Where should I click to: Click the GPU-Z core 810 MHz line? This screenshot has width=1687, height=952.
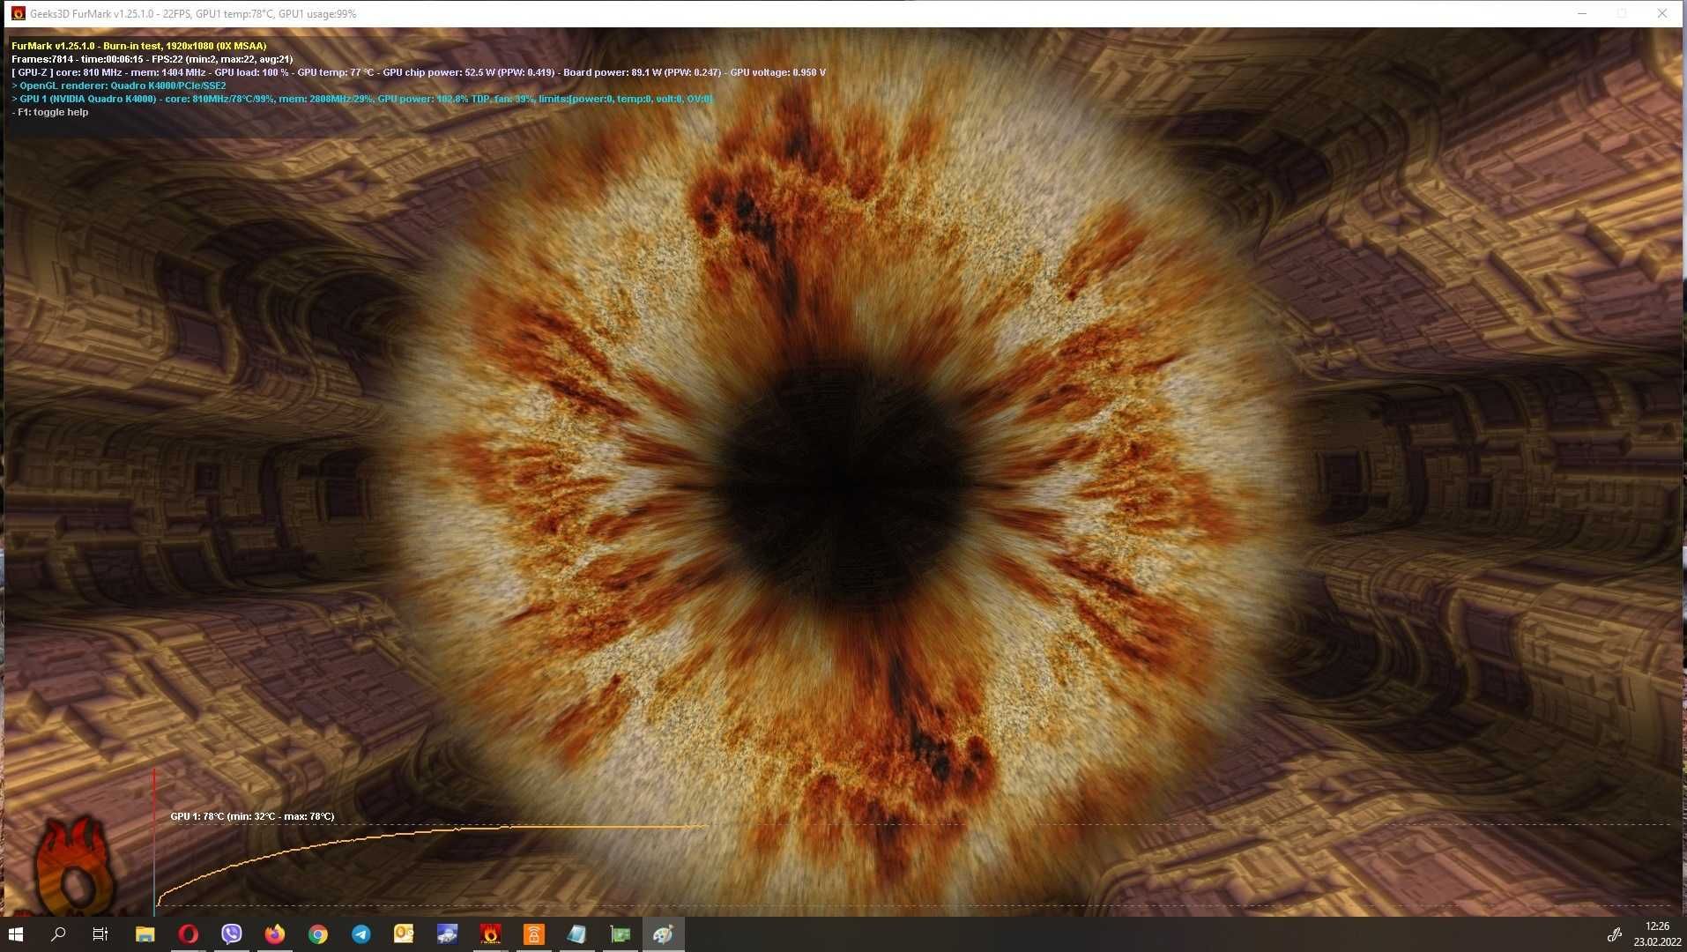(x=419, y=72)
